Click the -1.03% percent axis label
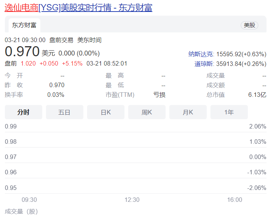 point(257,172)
